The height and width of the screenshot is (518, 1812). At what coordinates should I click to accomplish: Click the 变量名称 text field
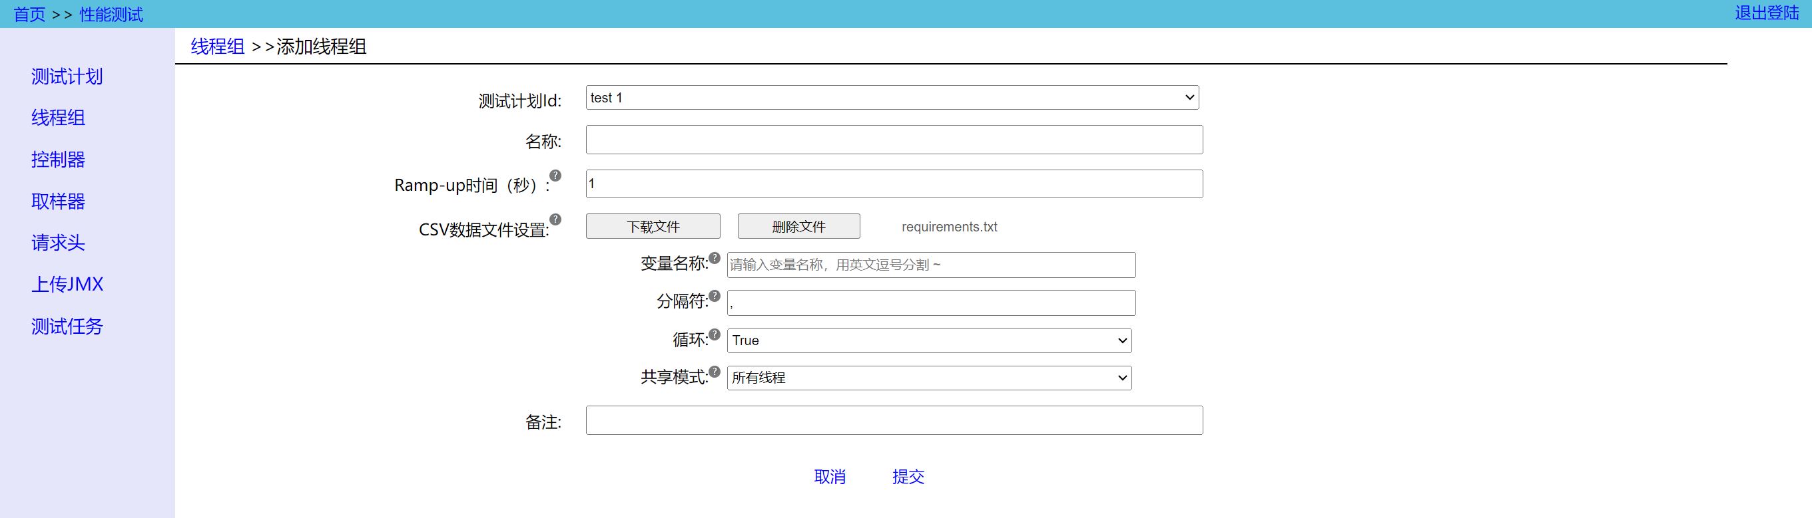click(930, 265)
